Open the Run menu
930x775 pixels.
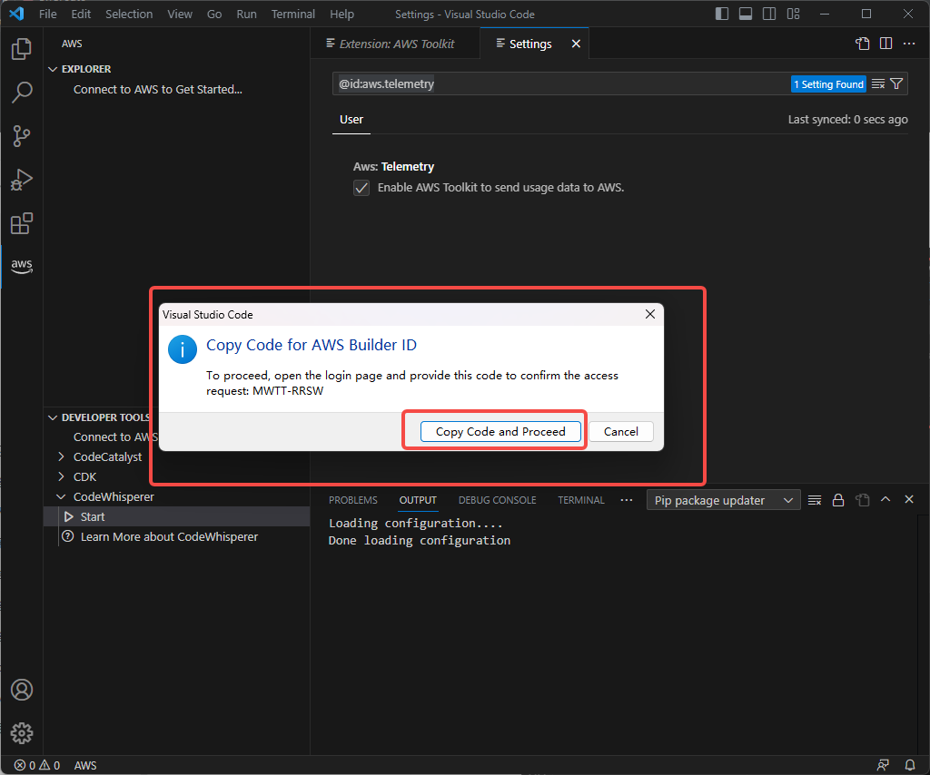tap(247, 14)
